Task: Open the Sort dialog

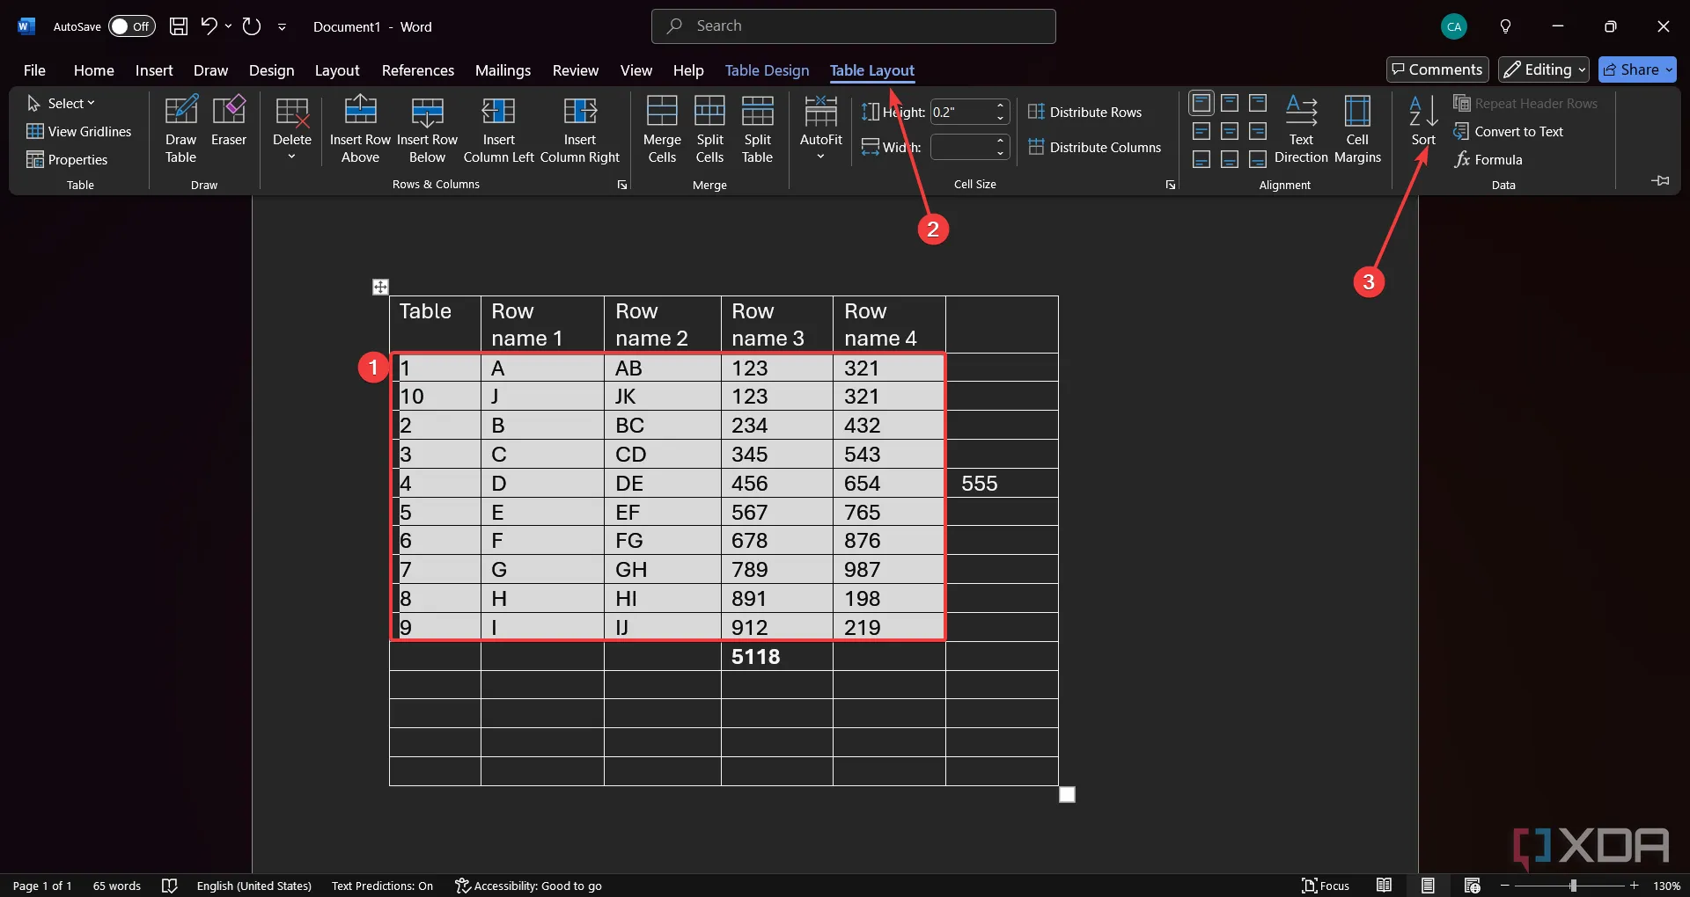Action: pos(1423,120)
